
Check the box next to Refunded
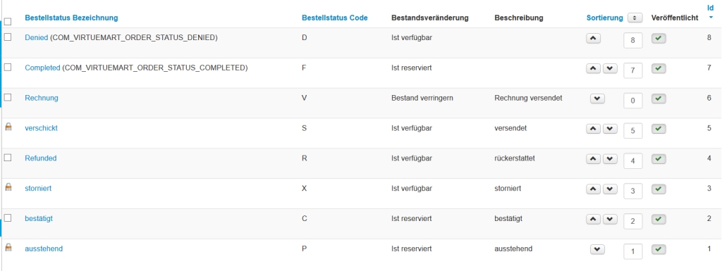[x=7, y=158]
